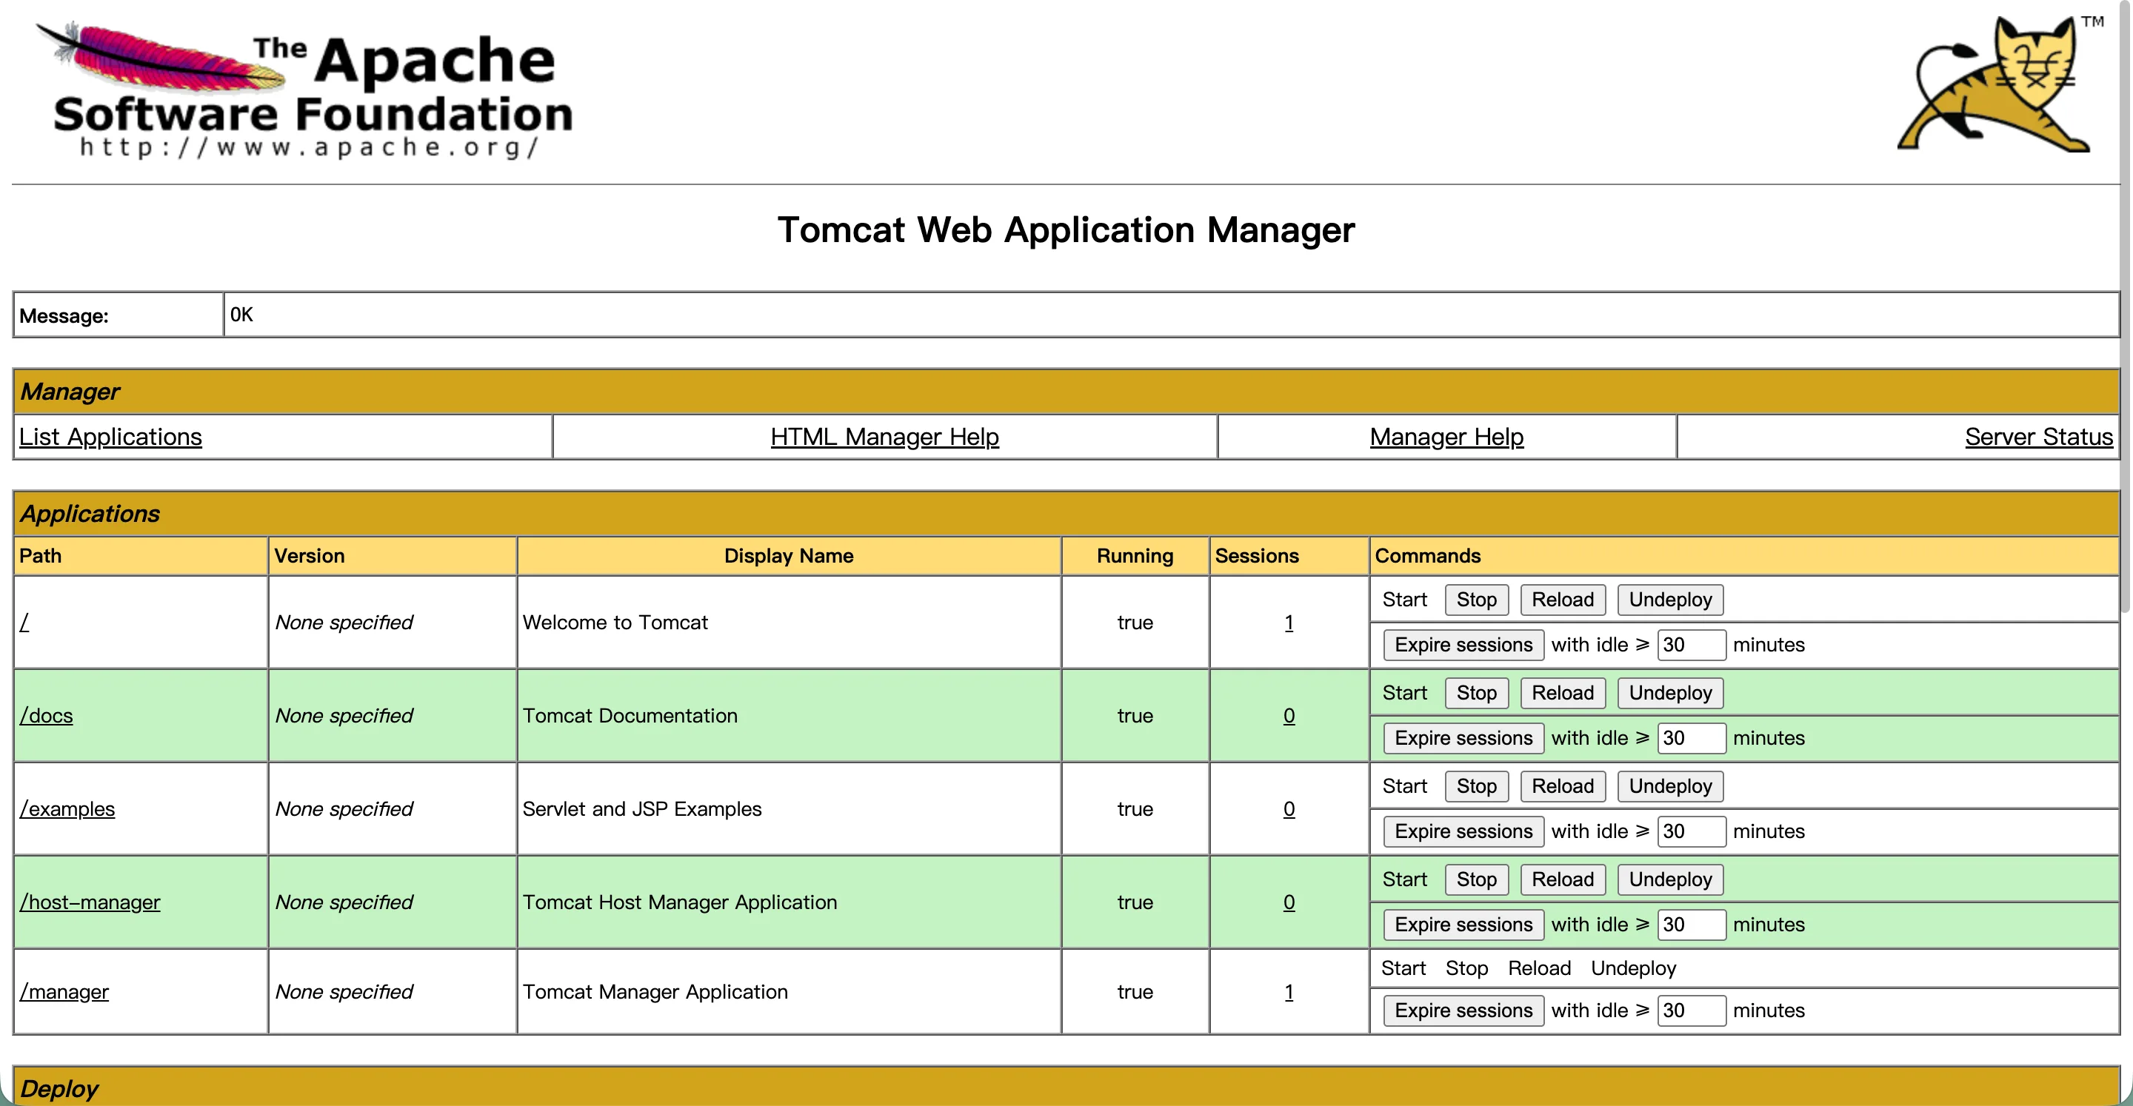
Task: Stop the Servlet and JSP Examples app
Action: click(1476, 786)
